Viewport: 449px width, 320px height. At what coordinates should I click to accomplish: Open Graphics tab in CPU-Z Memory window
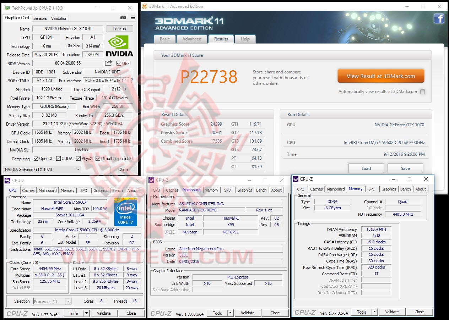pyautogui.click(x=389, y=189)
